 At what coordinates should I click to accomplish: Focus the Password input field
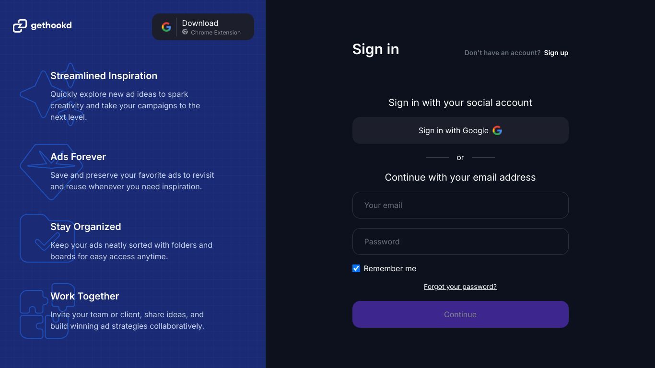point(460,241)
